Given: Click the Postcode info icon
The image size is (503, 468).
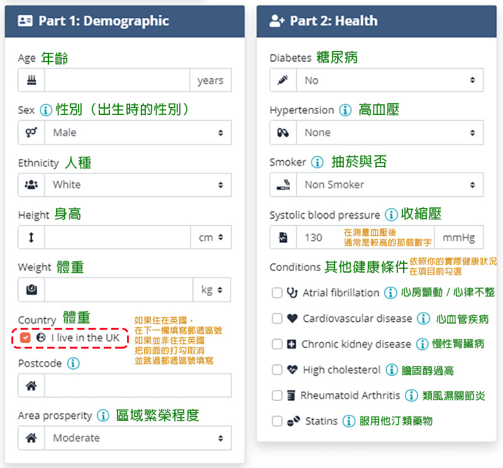Looking at the screenshot, I should click(x=73, y=363).
